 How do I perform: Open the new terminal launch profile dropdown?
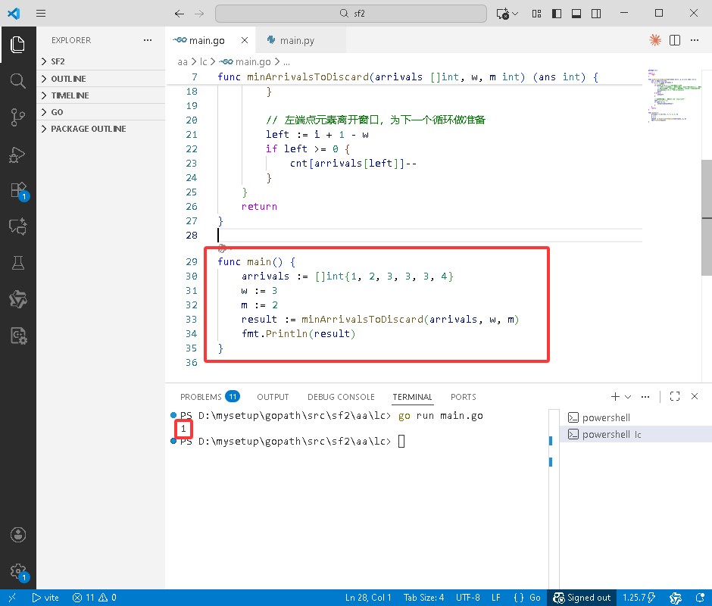click(628, 397)
